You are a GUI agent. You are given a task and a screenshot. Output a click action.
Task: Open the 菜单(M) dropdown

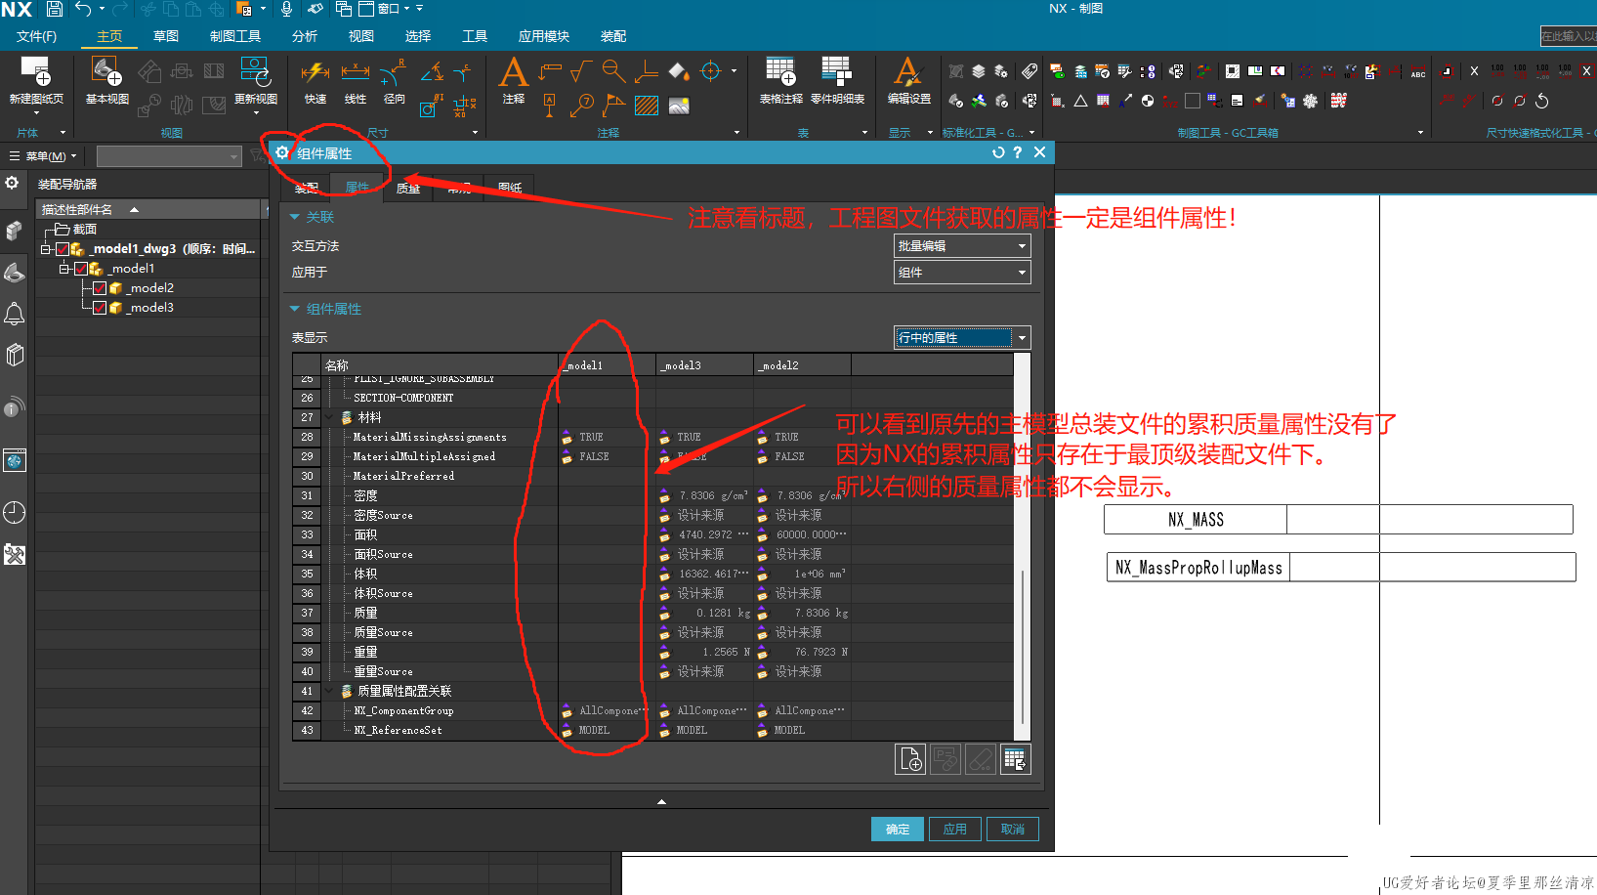tap(43, 156)
